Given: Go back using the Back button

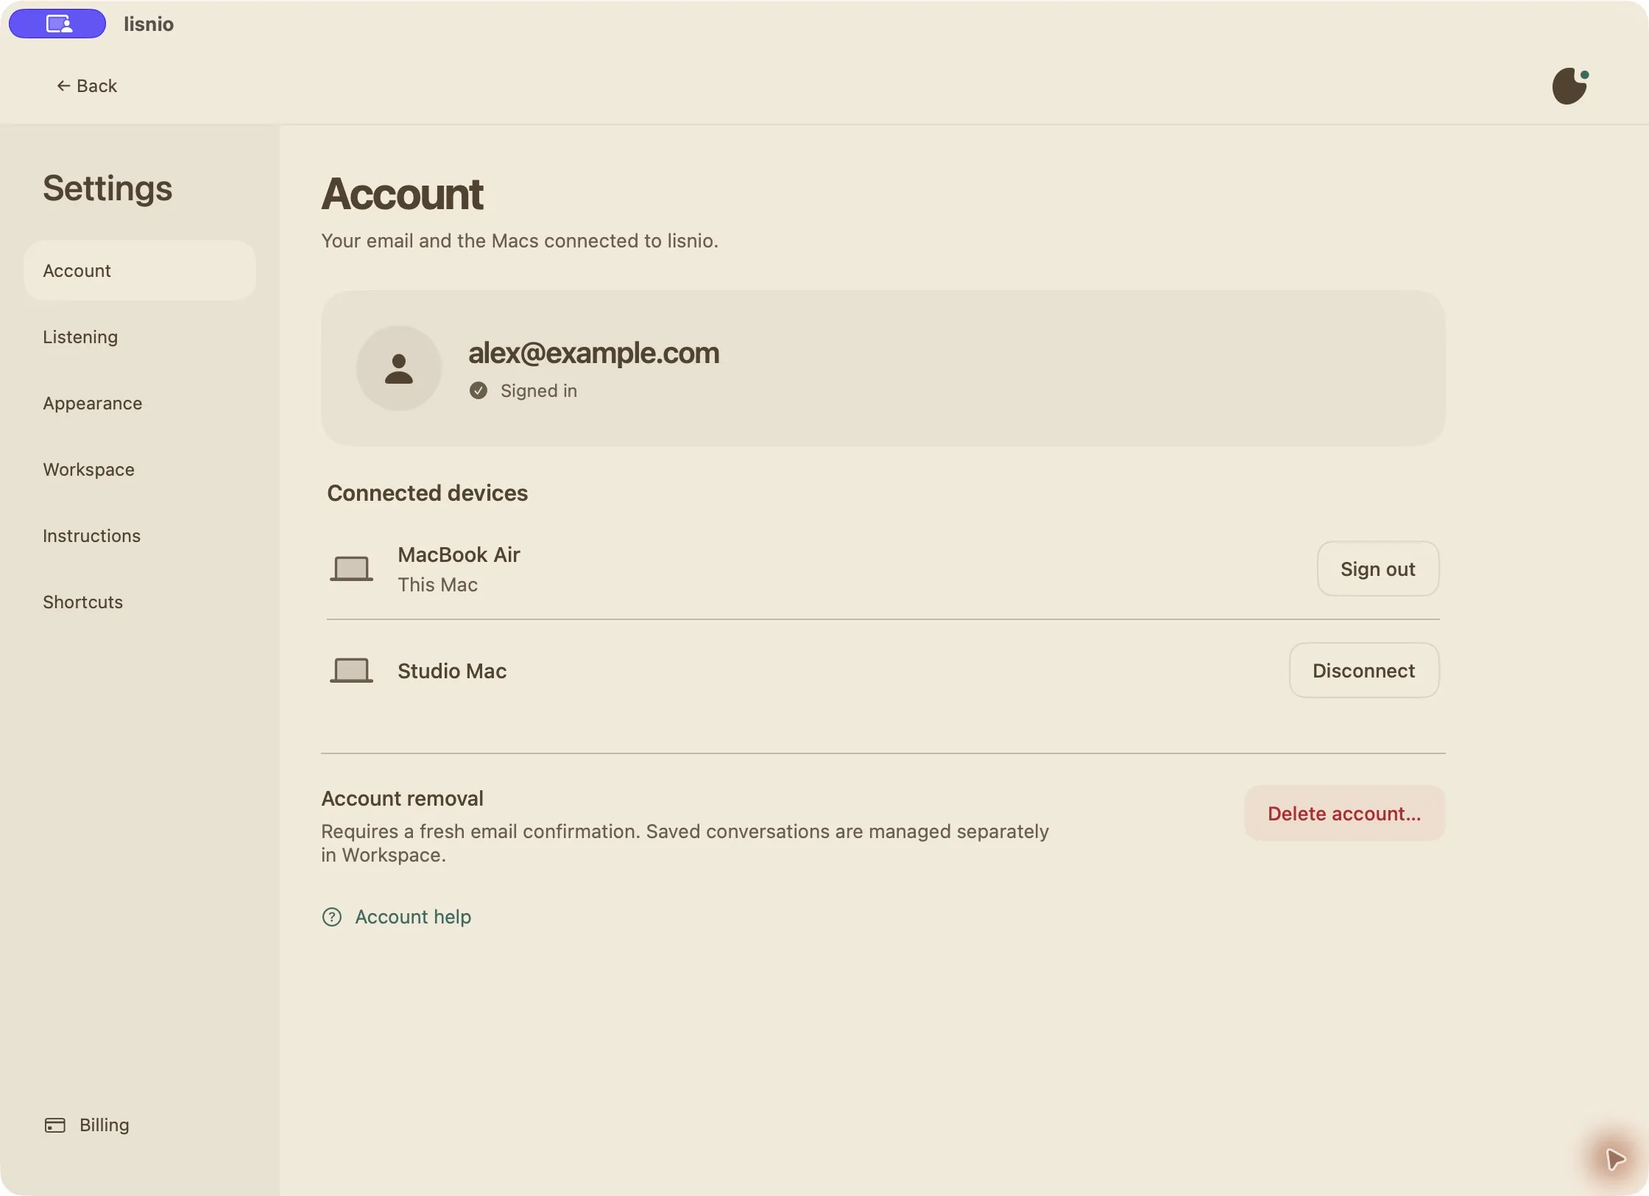Looking at the screenshot, I should click(x=87, y=86).
